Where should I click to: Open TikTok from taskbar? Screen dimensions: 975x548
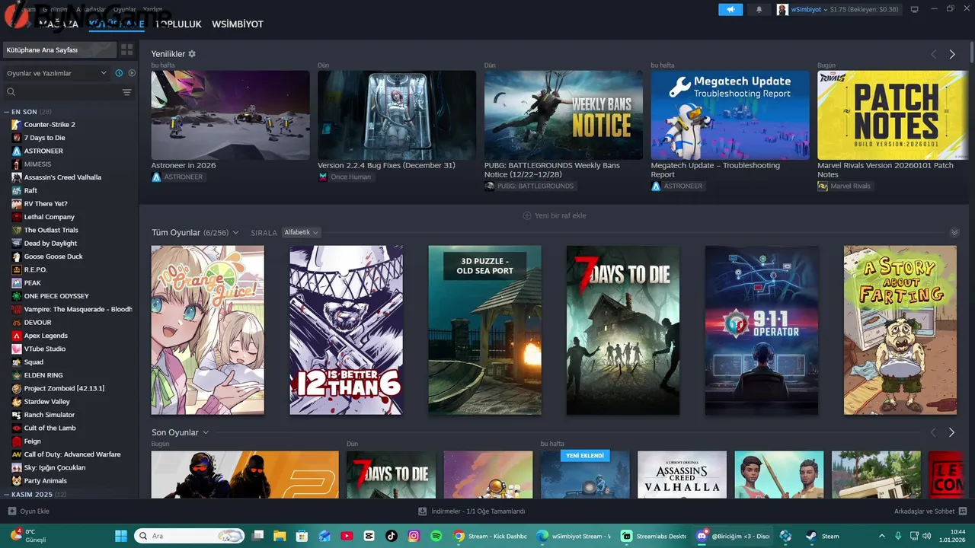click(x=392, y=536)
